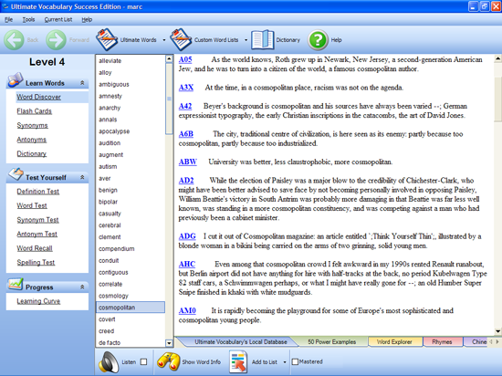Start the Definition Test
This screenshot has width=502, height=376.
point(37,192)
